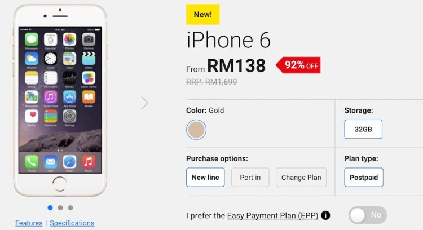423x230 pixels.
Task: Pick the Gold color swatch
Action: 196,130
